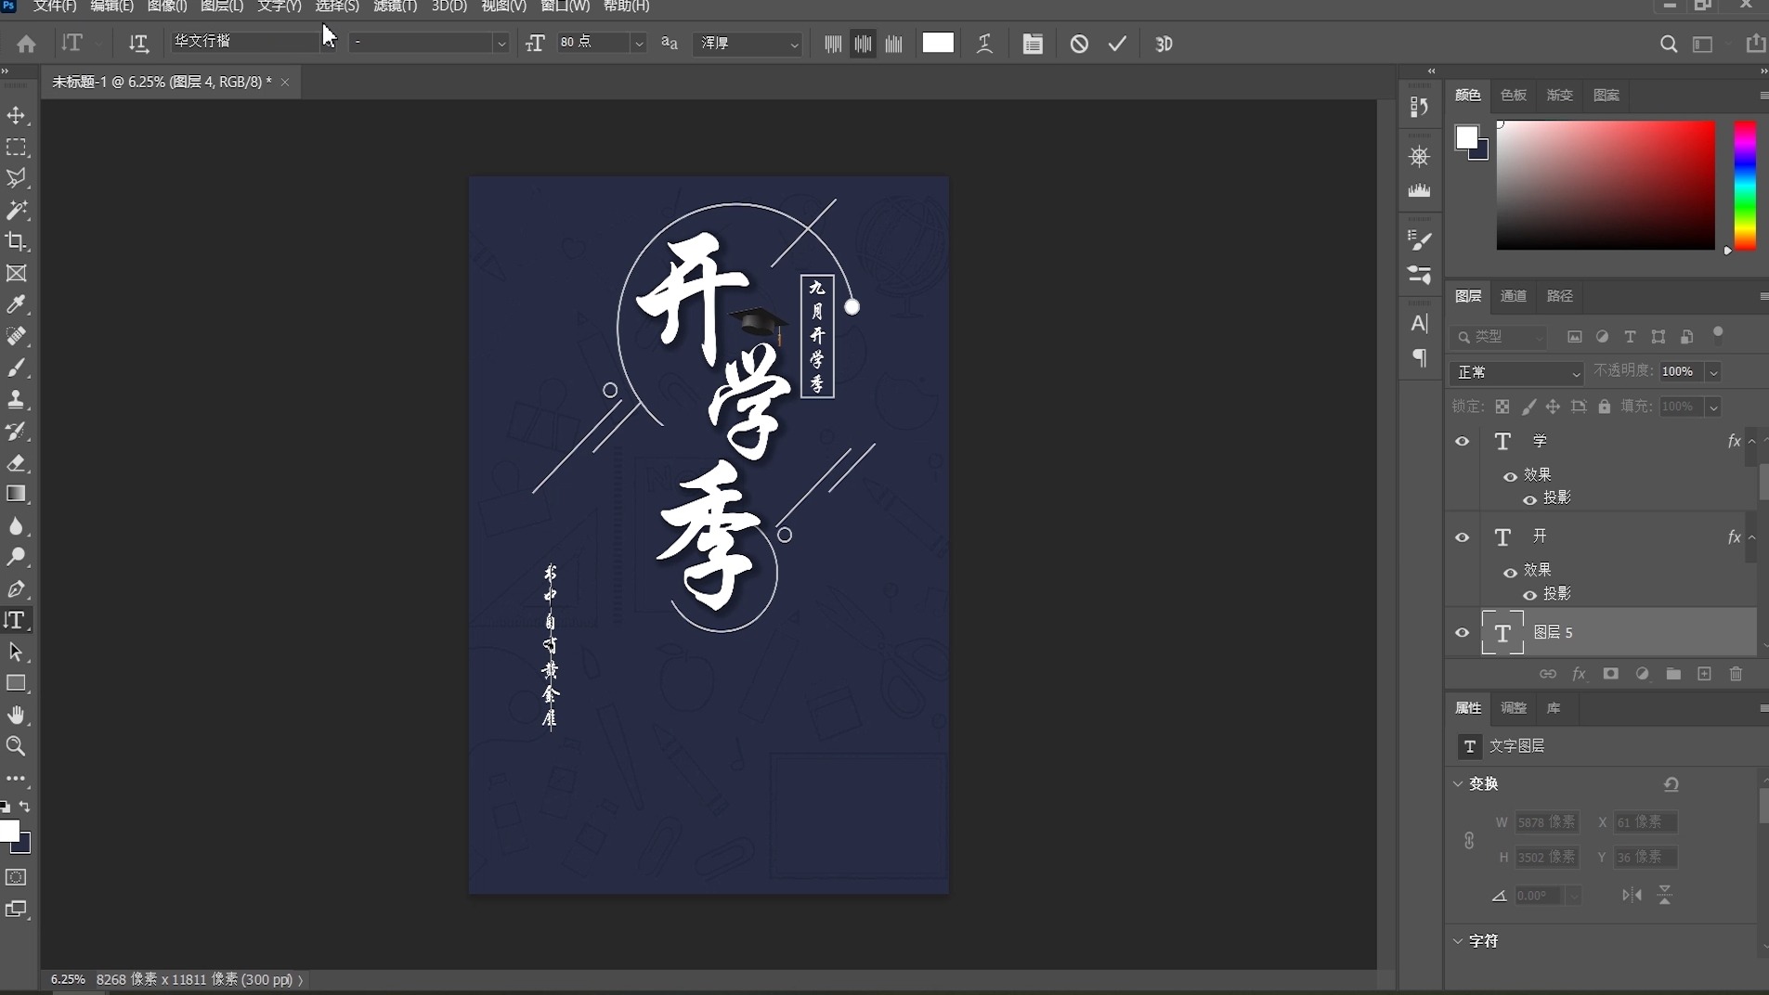Select the Crop tool
The height and width of the screenshot is (995, 1769).
(x=17, y=241)
